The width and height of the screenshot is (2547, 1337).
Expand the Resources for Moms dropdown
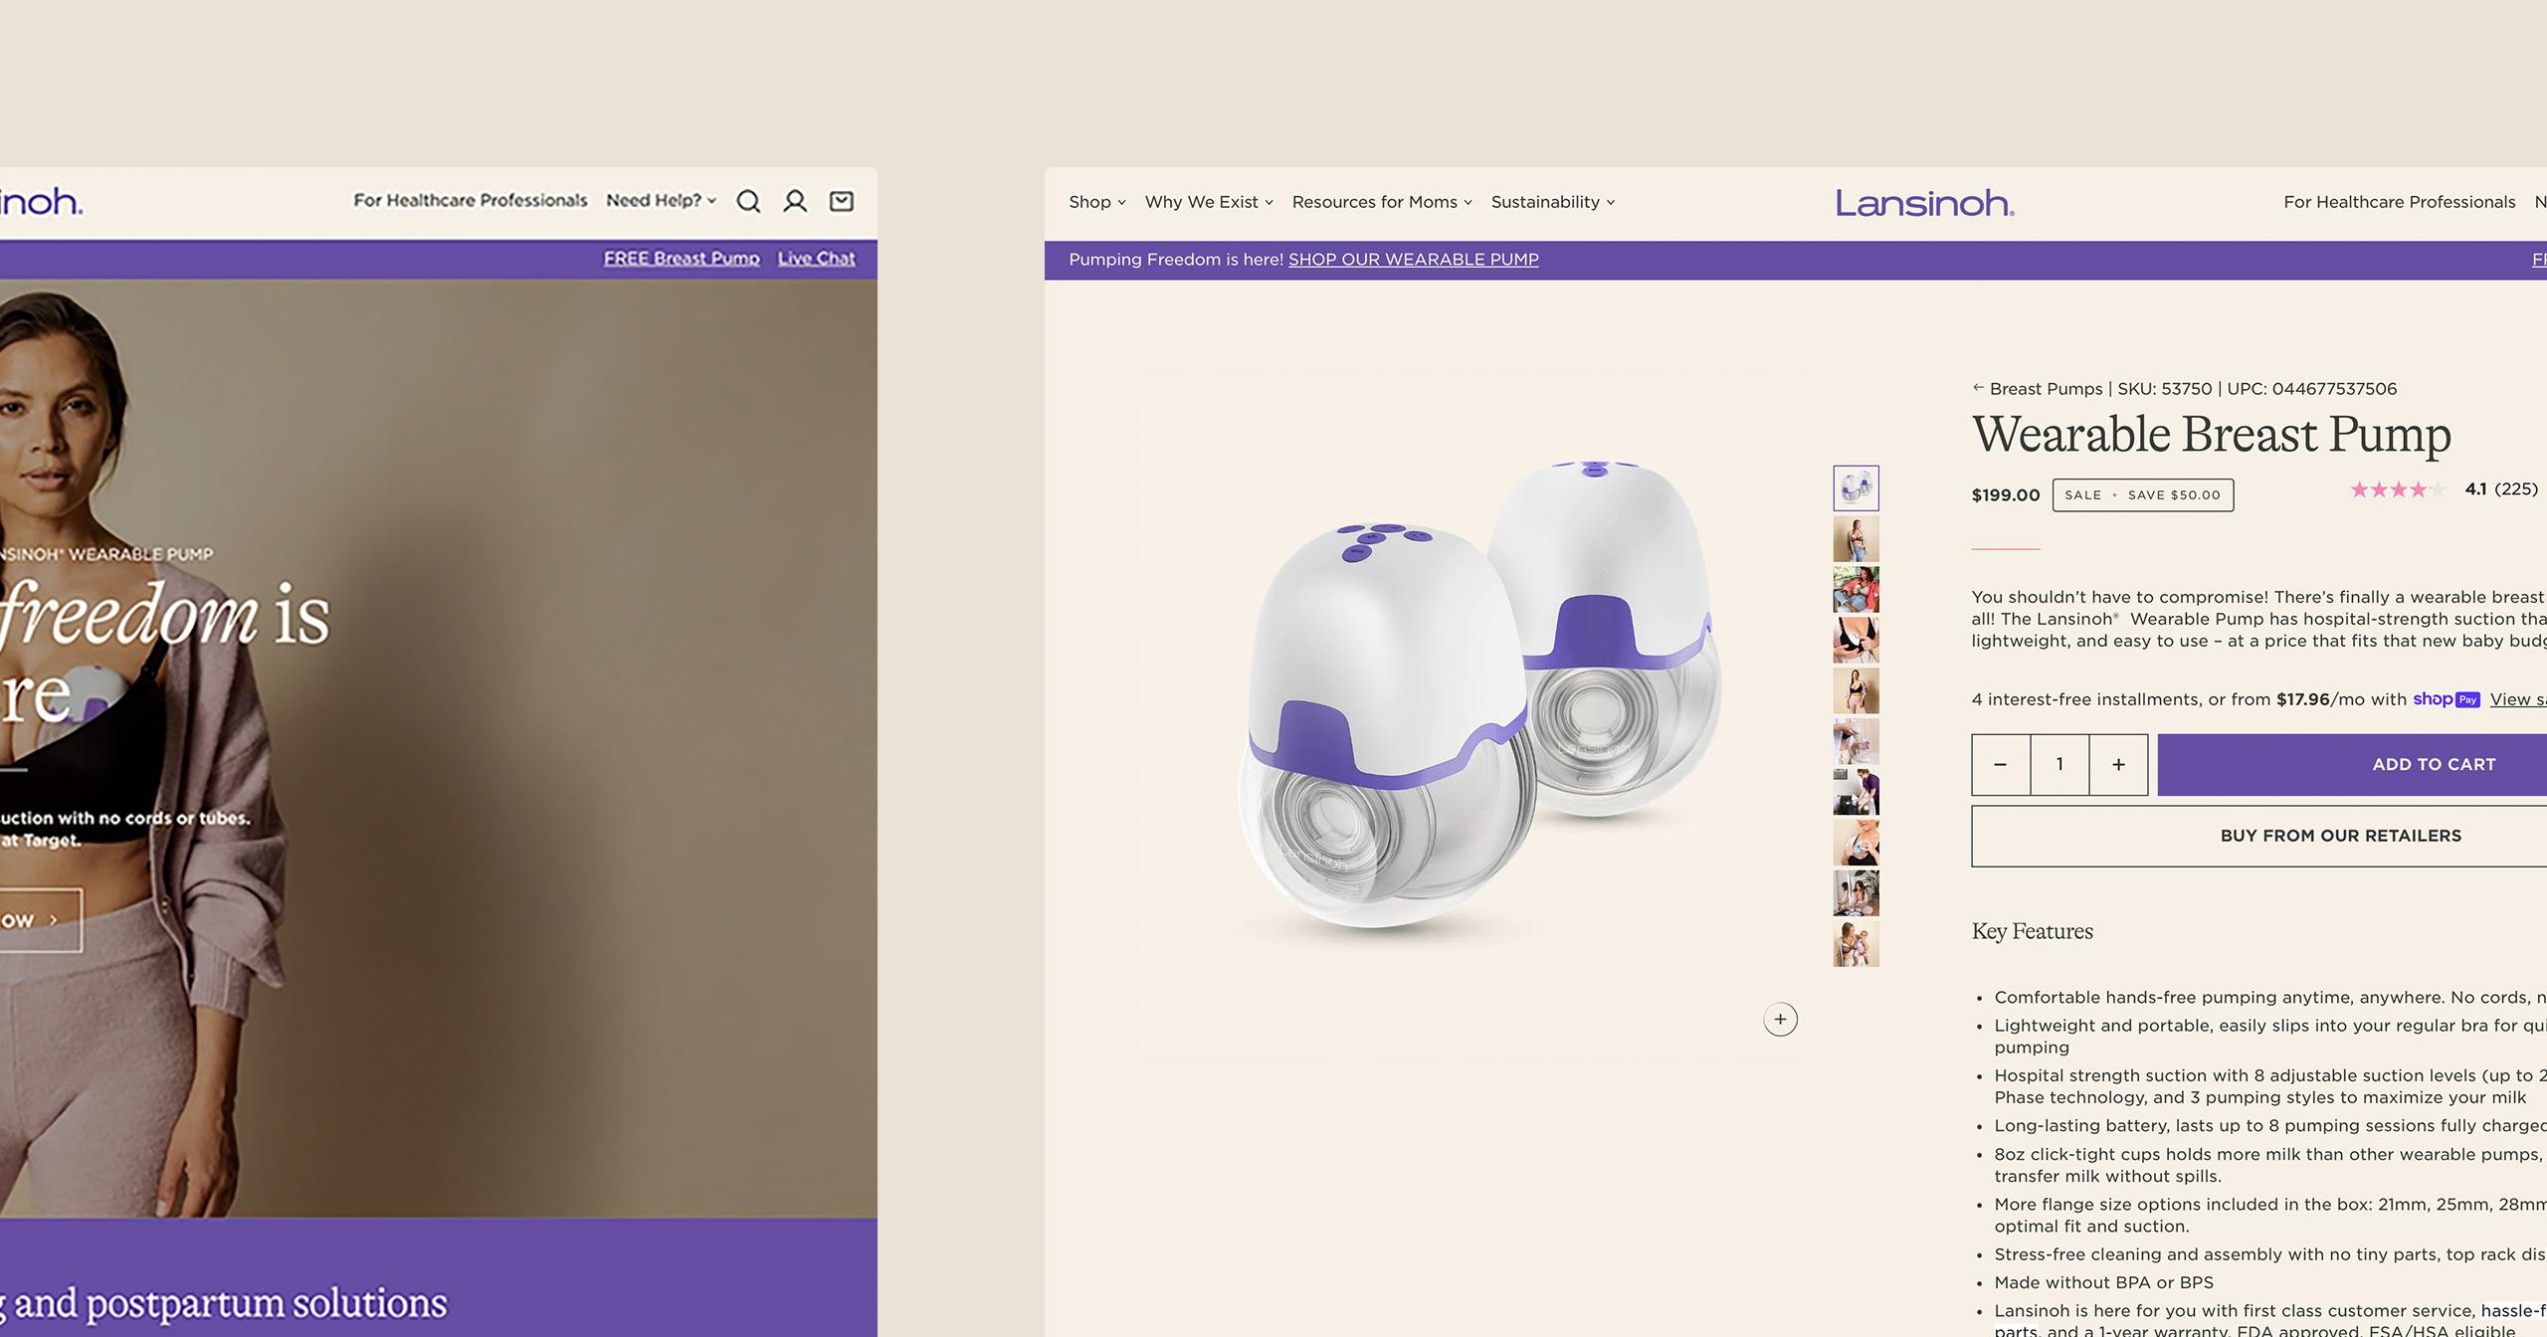click(x=1381, y=200)
